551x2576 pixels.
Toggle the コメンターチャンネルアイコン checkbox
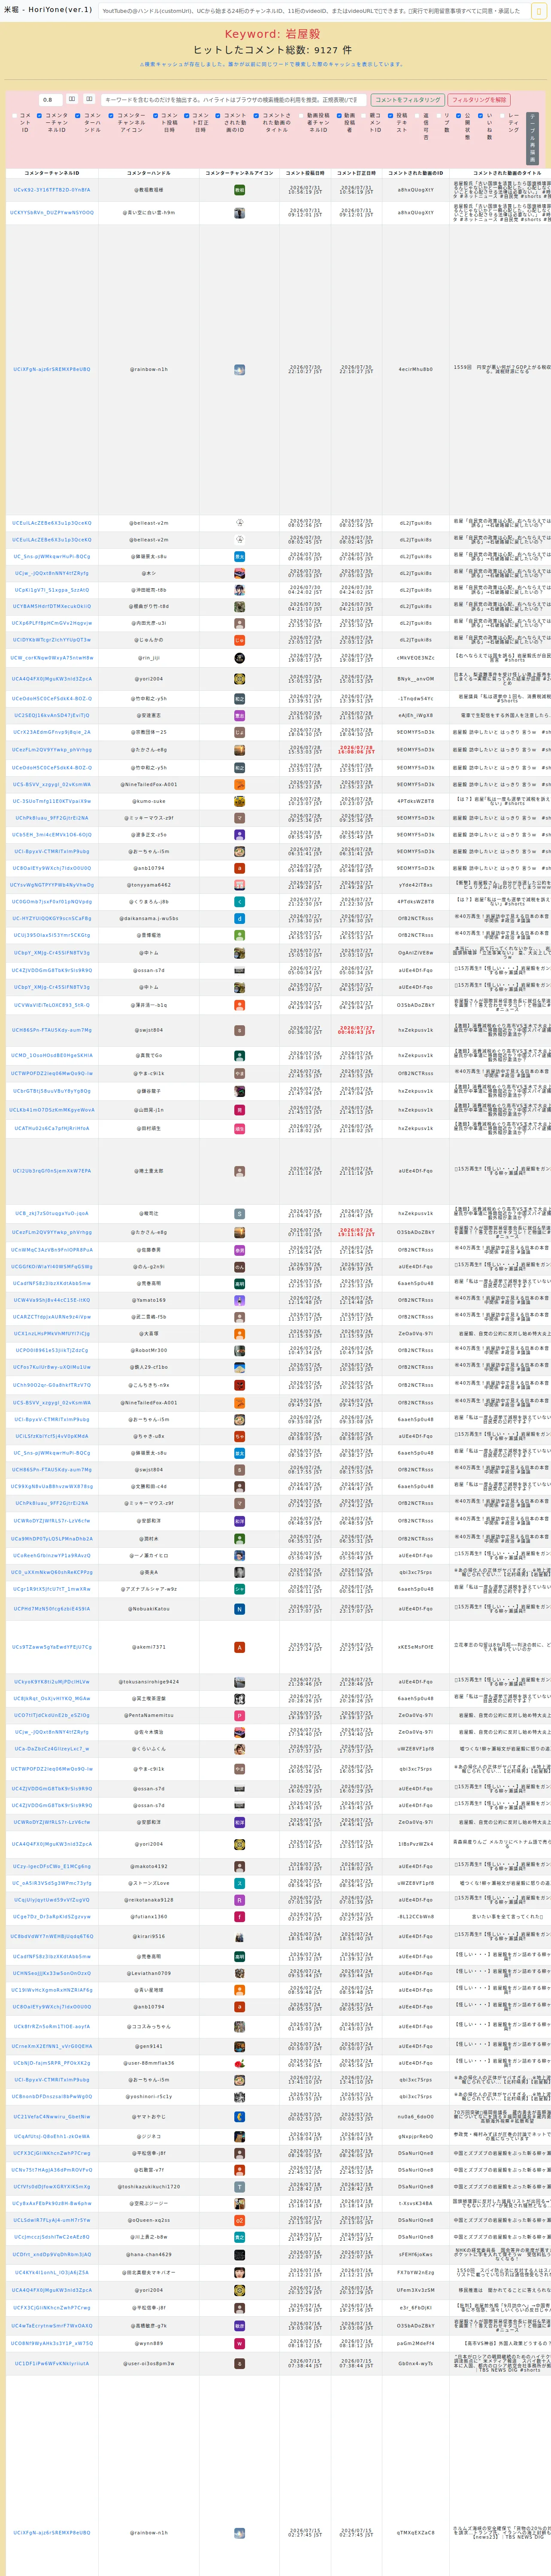coord(111,116)
